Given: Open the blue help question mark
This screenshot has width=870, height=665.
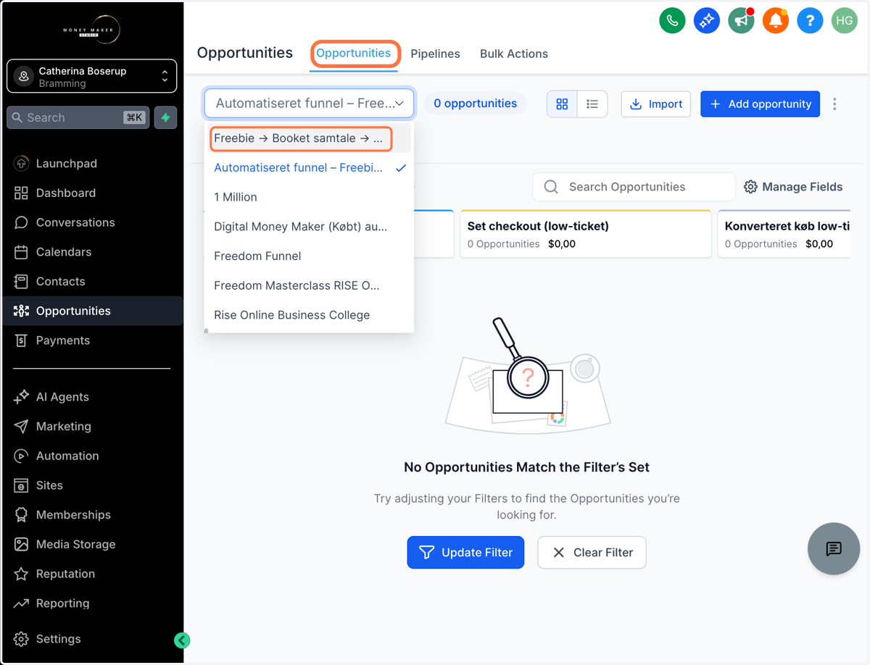Looking at the screenshot, I should [810, 21].
